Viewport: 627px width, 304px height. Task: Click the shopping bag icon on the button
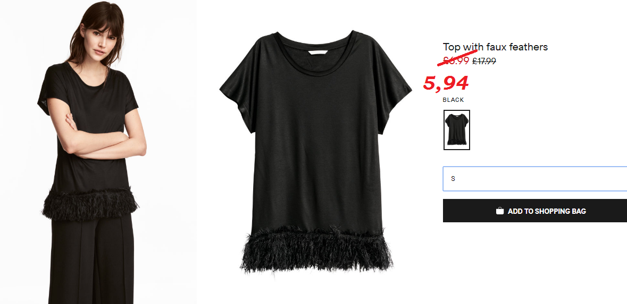coord(499,211)
